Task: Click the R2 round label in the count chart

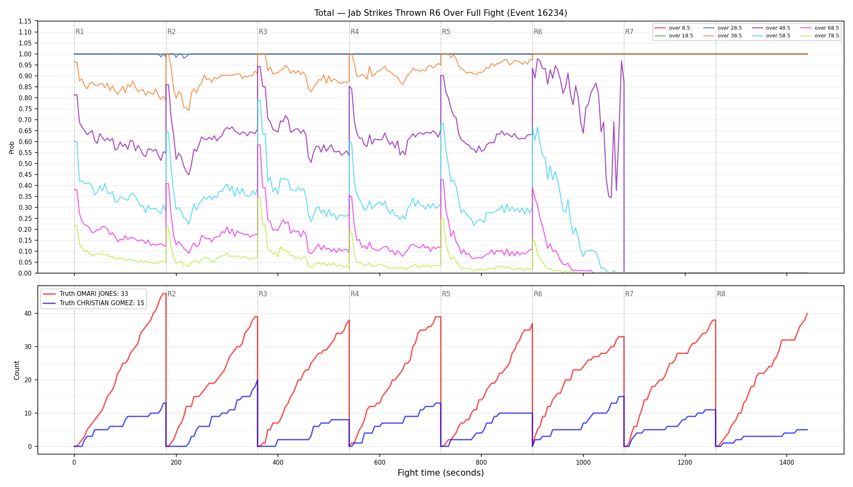Action: coord(171,294)
